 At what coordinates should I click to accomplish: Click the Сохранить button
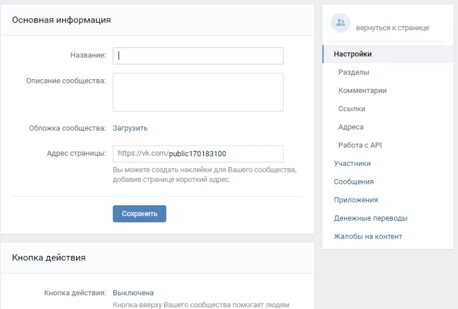coord(140,214)
